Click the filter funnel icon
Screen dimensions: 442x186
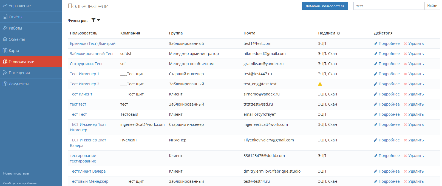coord(93,20)
